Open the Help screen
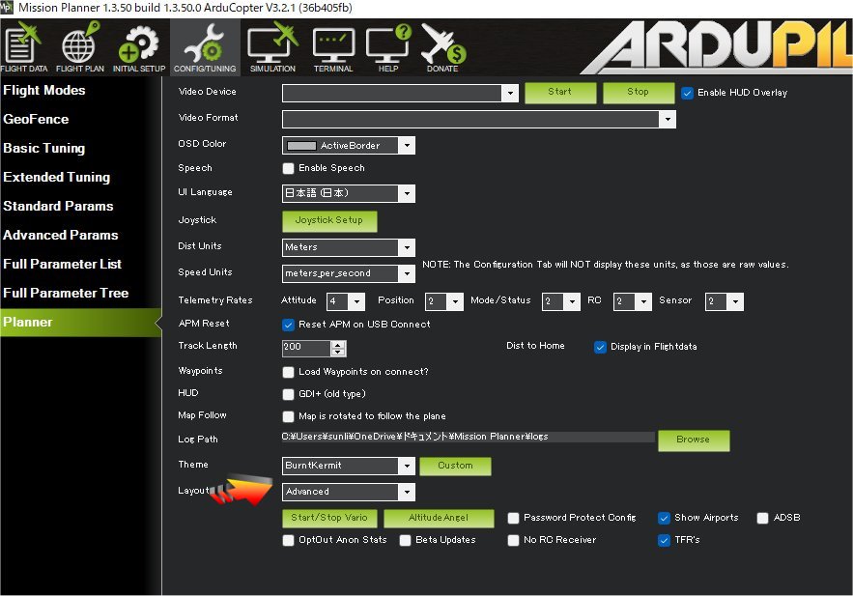This screenshot has height=596, width=853. pos(388,48)
